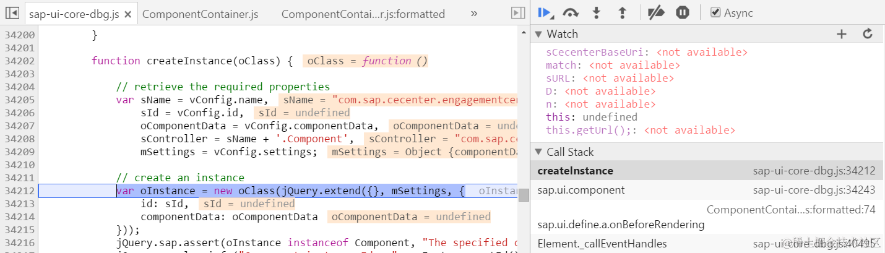Set a breakpoint on line 34202
The height and width of the screenshot is (253, 885).
pos(19,61)
